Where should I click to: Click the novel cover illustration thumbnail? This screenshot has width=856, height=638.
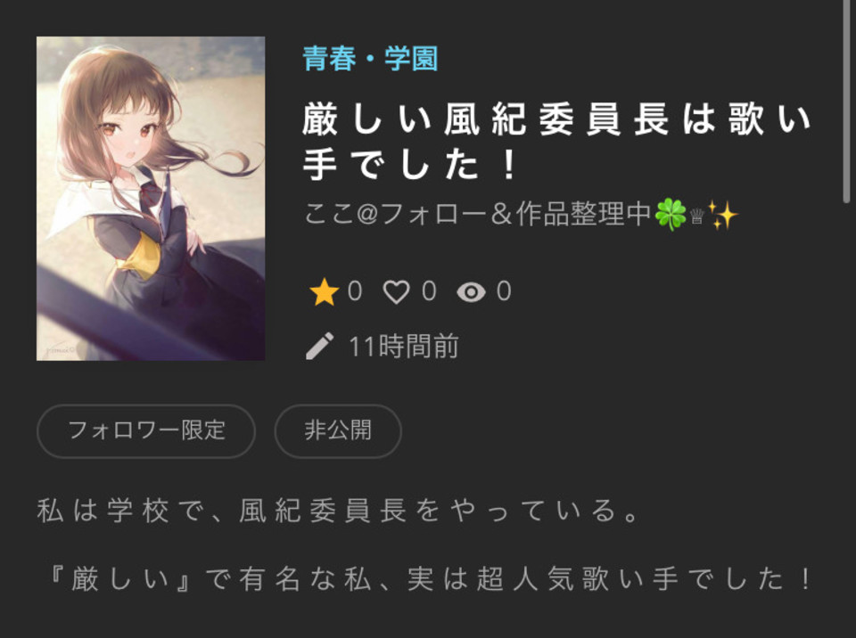(151, 199)
